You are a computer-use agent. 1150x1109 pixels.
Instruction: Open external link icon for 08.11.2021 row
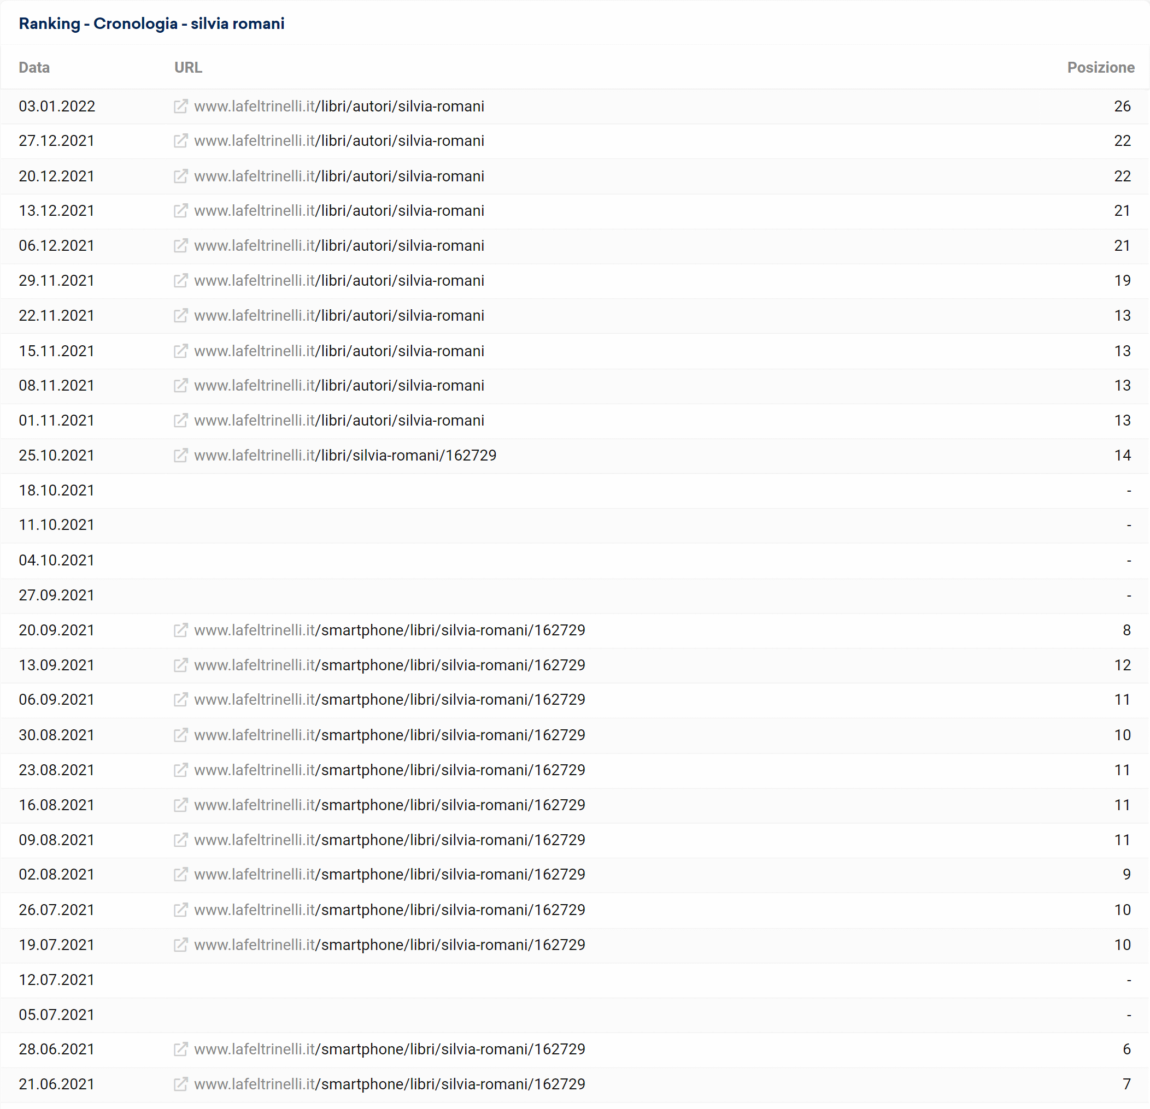[x=181, y=385]
